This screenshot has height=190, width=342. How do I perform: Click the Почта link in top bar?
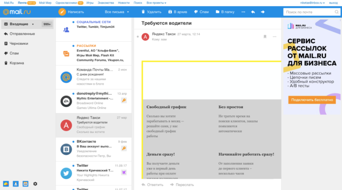pyautogui.click(x=22, y=3)
